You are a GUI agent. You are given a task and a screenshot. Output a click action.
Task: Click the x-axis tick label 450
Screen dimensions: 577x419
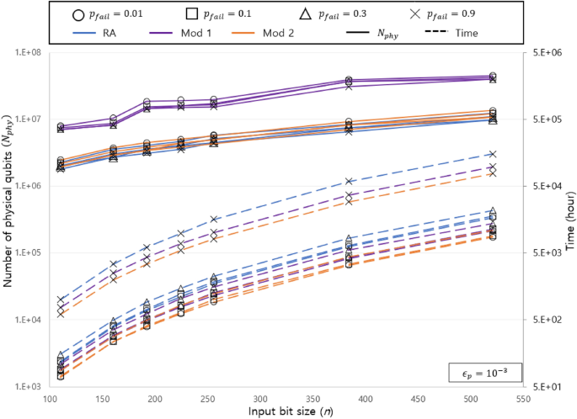(x=418, y=400)
